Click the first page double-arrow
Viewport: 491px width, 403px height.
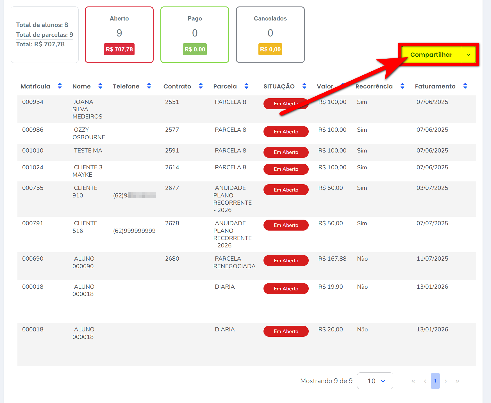(413, 381)
